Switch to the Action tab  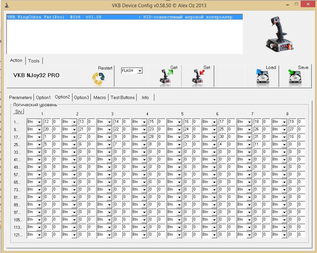pos(16,60)
